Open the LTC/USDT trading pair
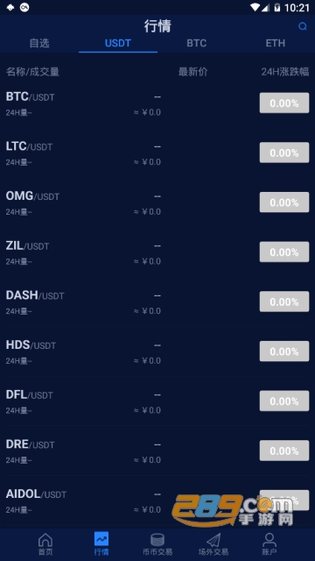This screenshot has width=315, height=561. (x=157, y=153)
